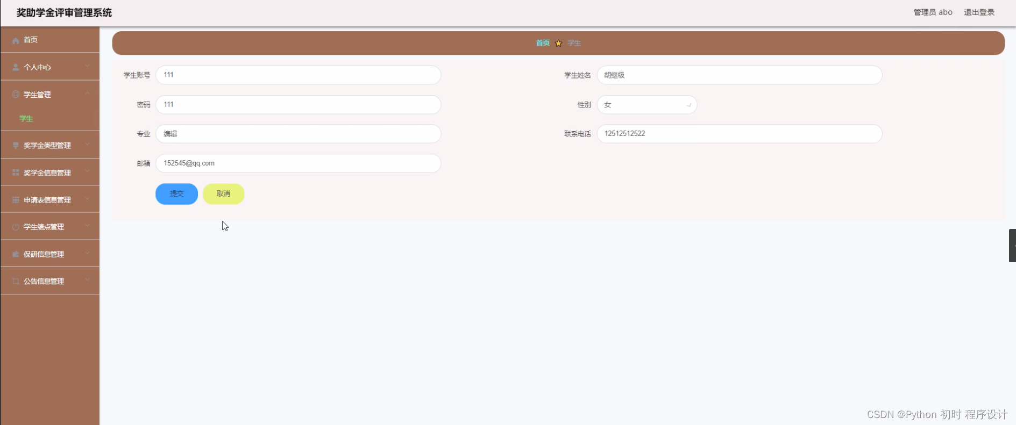
Task: Click 学生 breadcrumb item
Action: [x=574, y=43]
